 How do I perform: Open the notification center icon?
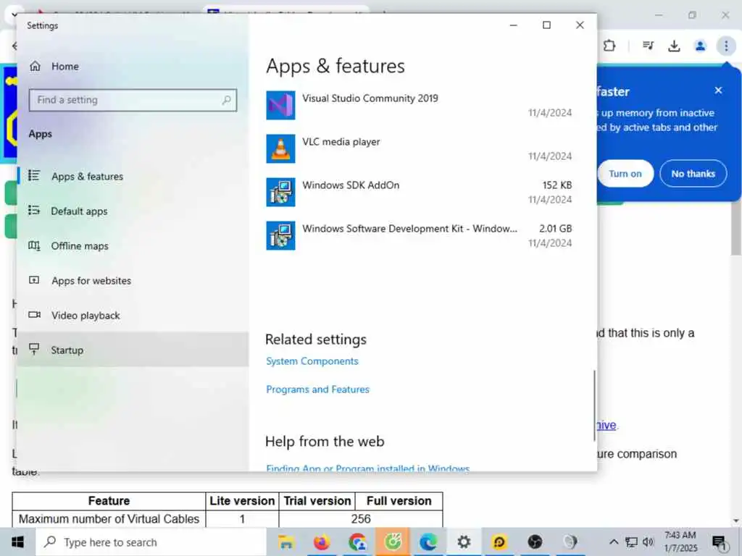tap(720, 543)
